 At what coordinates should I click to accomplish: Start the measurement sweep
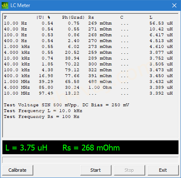(x=96, y=170)
